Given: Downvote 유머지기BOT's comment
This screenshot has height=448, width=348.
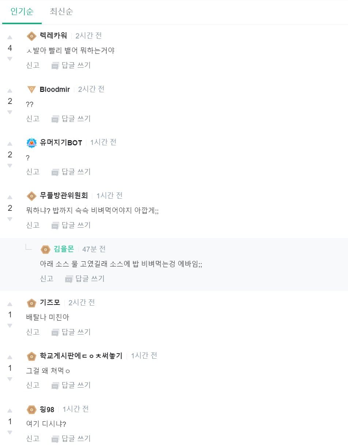Looking at the screenshot, I should [x=10, y=165].
